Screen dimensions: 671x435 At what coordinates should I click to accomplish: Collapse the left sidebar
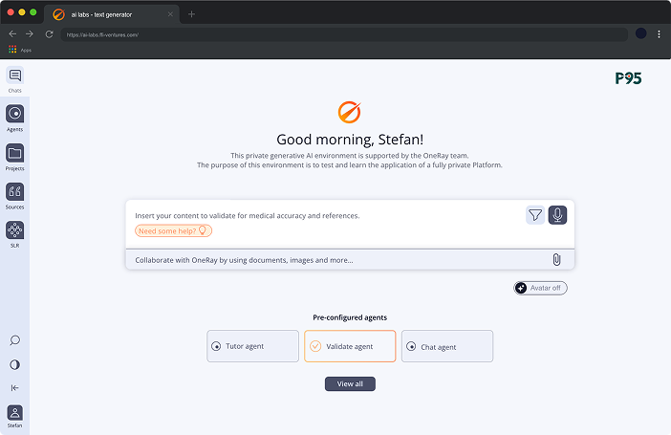click(14, 388)
